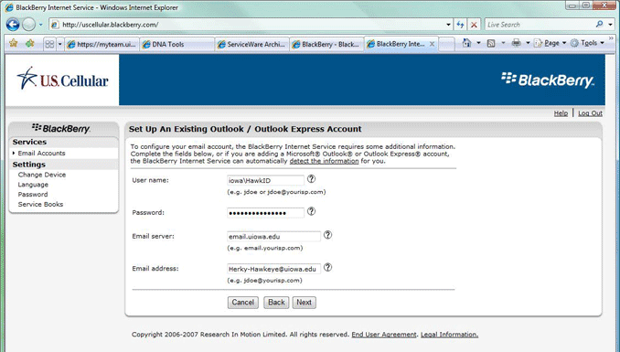Click the sidebar BlackBerry logo header
This screenshot has height=352, width=620.
61,128
